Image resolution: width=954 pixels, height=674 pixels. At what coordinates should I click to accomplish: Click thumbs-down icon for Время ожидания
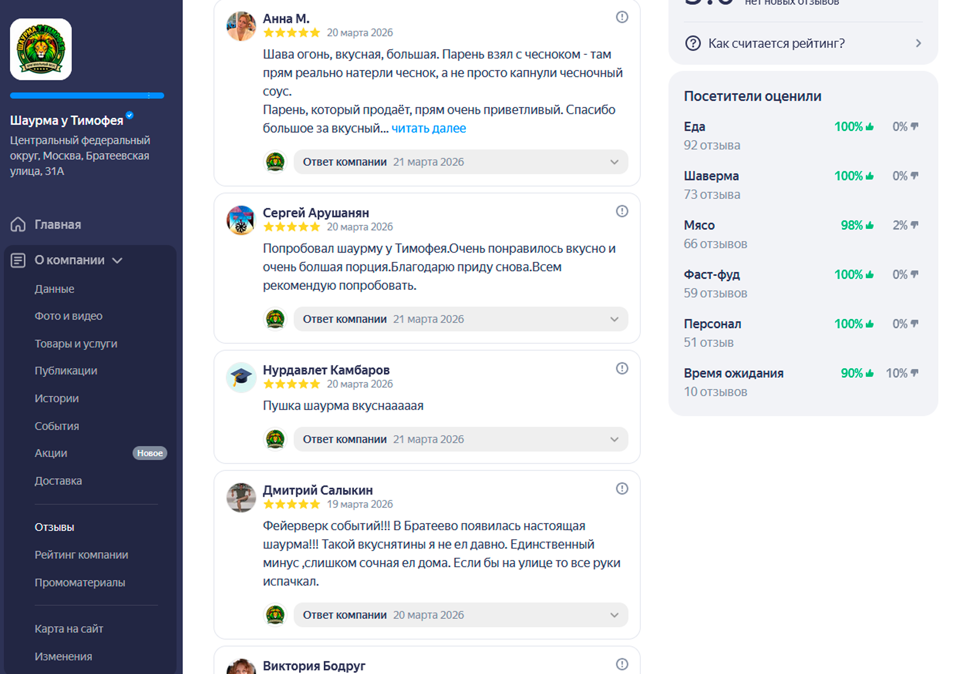coord(914,373)
